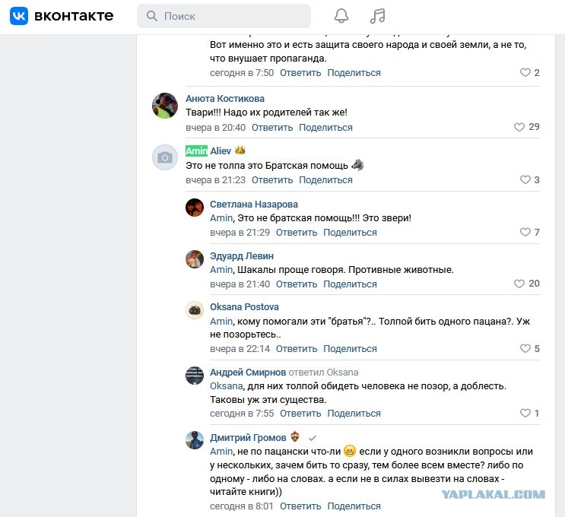This screenshot has width=565, height=517.
Task: Open Дмитрий Громов's profile name link
Action: coord(248,437)
